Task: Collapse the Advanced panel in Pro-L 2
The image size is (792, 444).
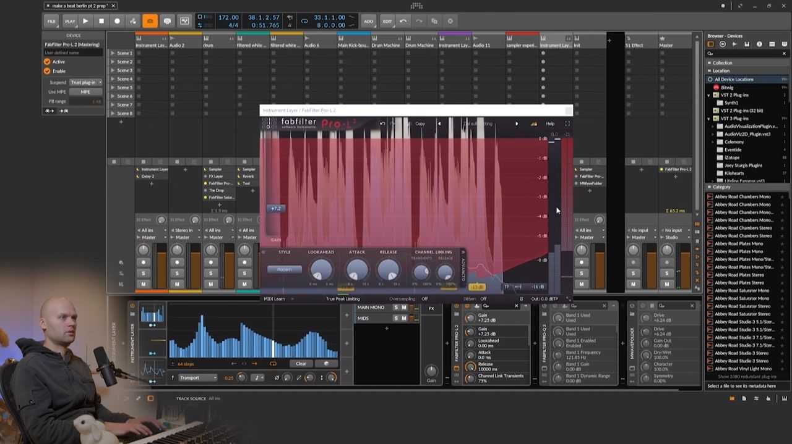Action: [x=463, y=252]
